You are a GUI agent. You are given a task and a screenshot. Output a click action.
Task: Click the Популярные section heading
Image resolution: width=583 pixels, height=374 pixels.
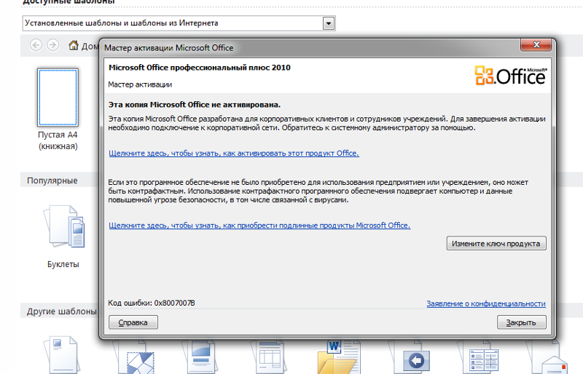tap(52, 181)
